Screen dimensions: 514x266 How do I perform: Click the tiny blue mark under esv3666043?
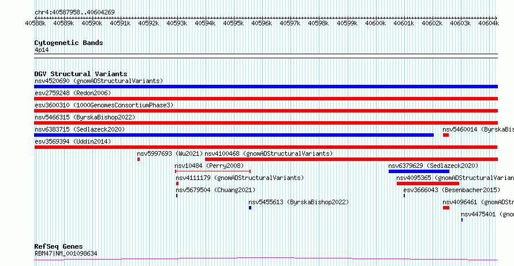click(404, 196)
